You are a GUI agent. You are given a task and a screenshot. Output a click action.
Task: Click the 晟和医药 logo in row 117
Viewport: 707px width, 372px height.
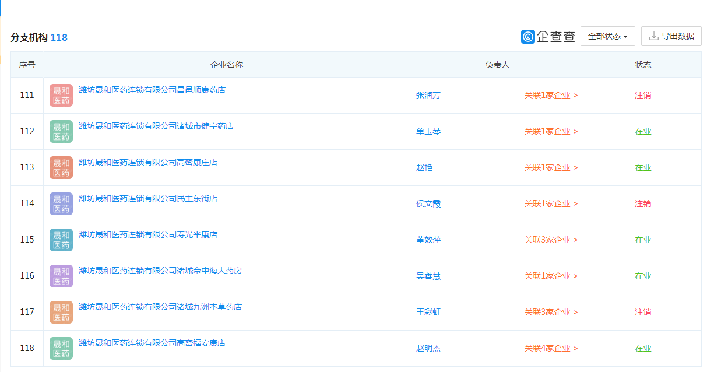(61, 312)
